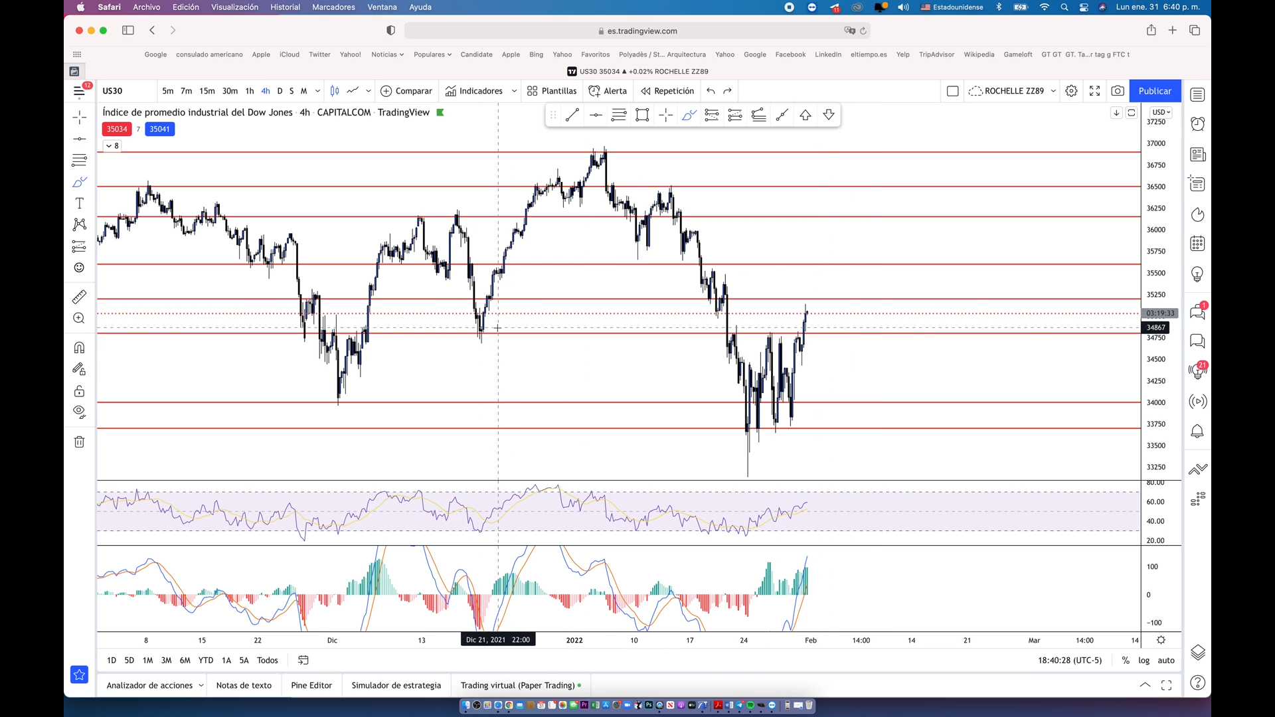
Task: Toggle percent scale on price axis
Action: pos(1126,661)
